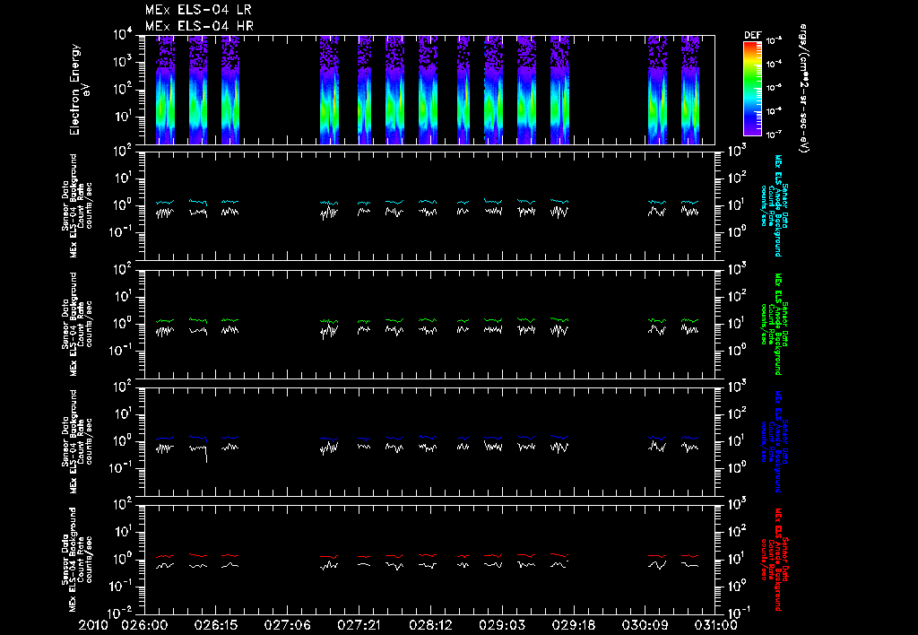
Task: Click the '029:03' time axis label
Action: (x=502, y=625)
